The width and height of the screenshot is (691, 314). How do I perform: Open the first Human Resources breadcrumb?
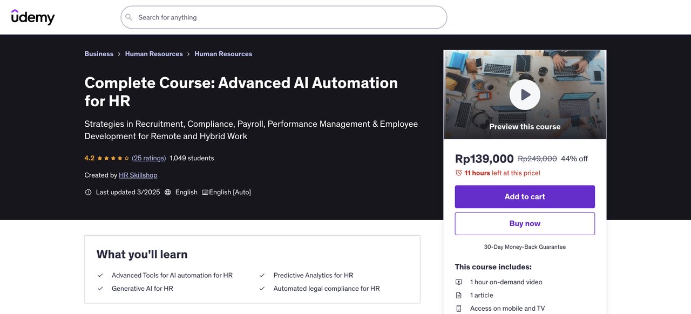[154, 54]
